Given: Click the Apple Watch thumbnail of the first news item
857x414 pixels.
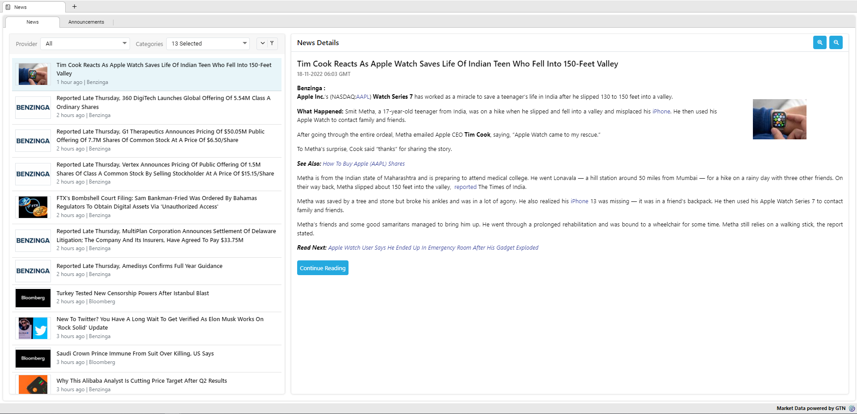Looking at the screenshot, I should point(33,74).
